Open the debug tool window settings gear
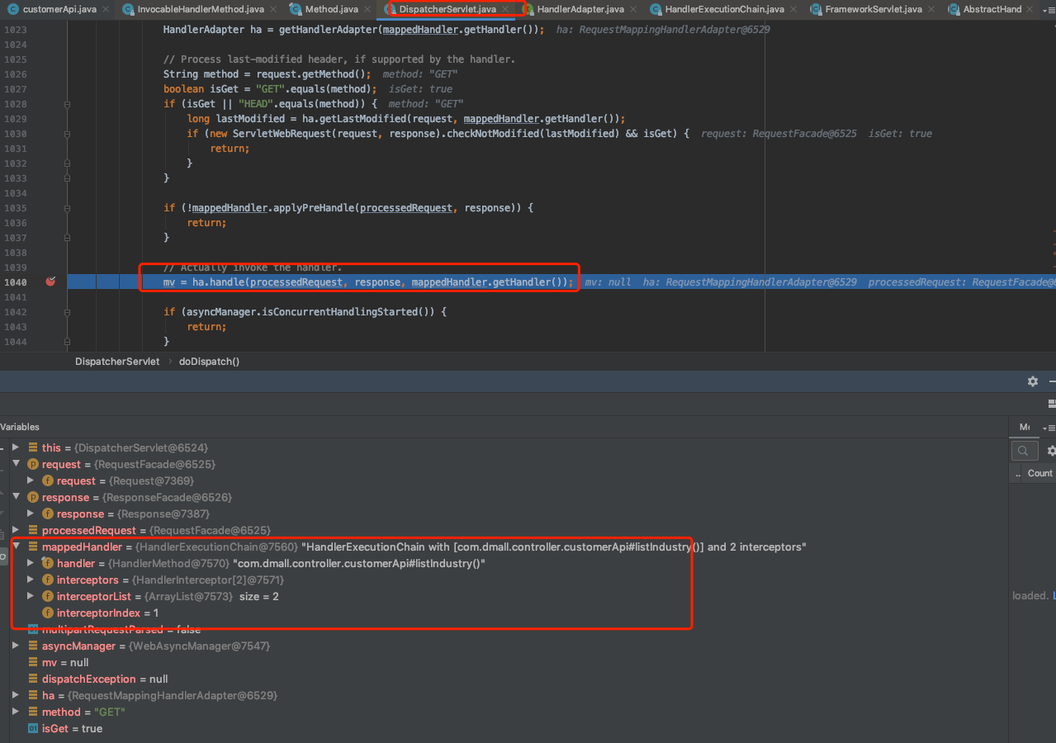The width and height of the screenshot is (1056, 743). click(1032, 381)
